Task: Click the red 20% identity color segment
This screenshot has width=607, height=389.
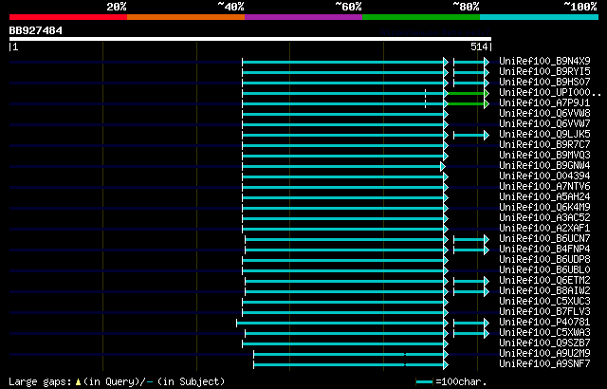Action: [68, 17]
